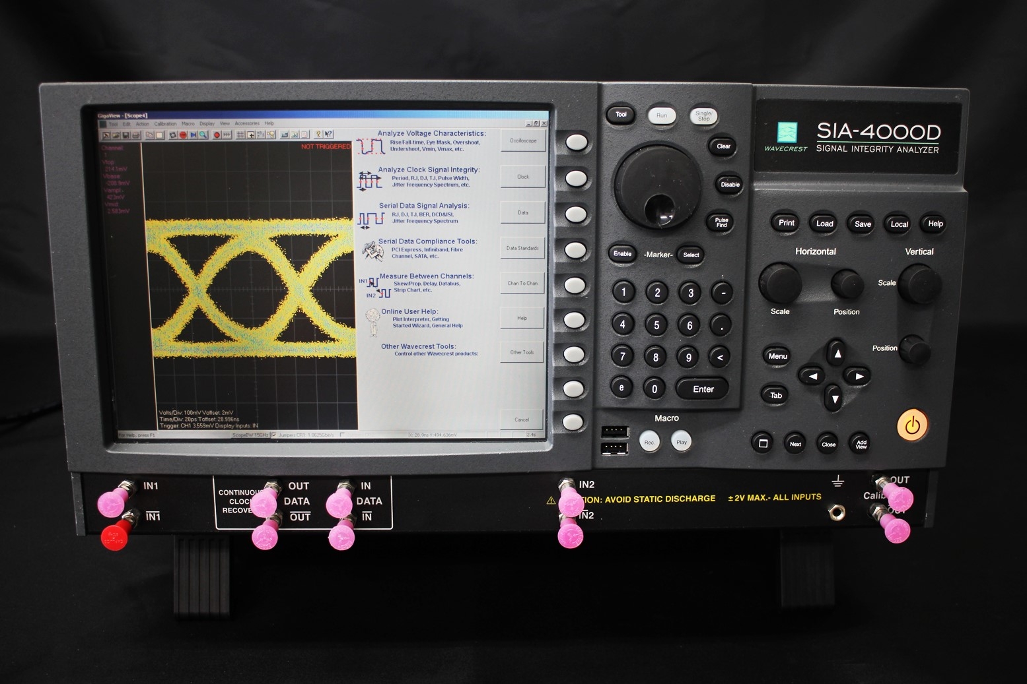
Task: Push the number 5 key on the keypad
Action: pos(656,325)
